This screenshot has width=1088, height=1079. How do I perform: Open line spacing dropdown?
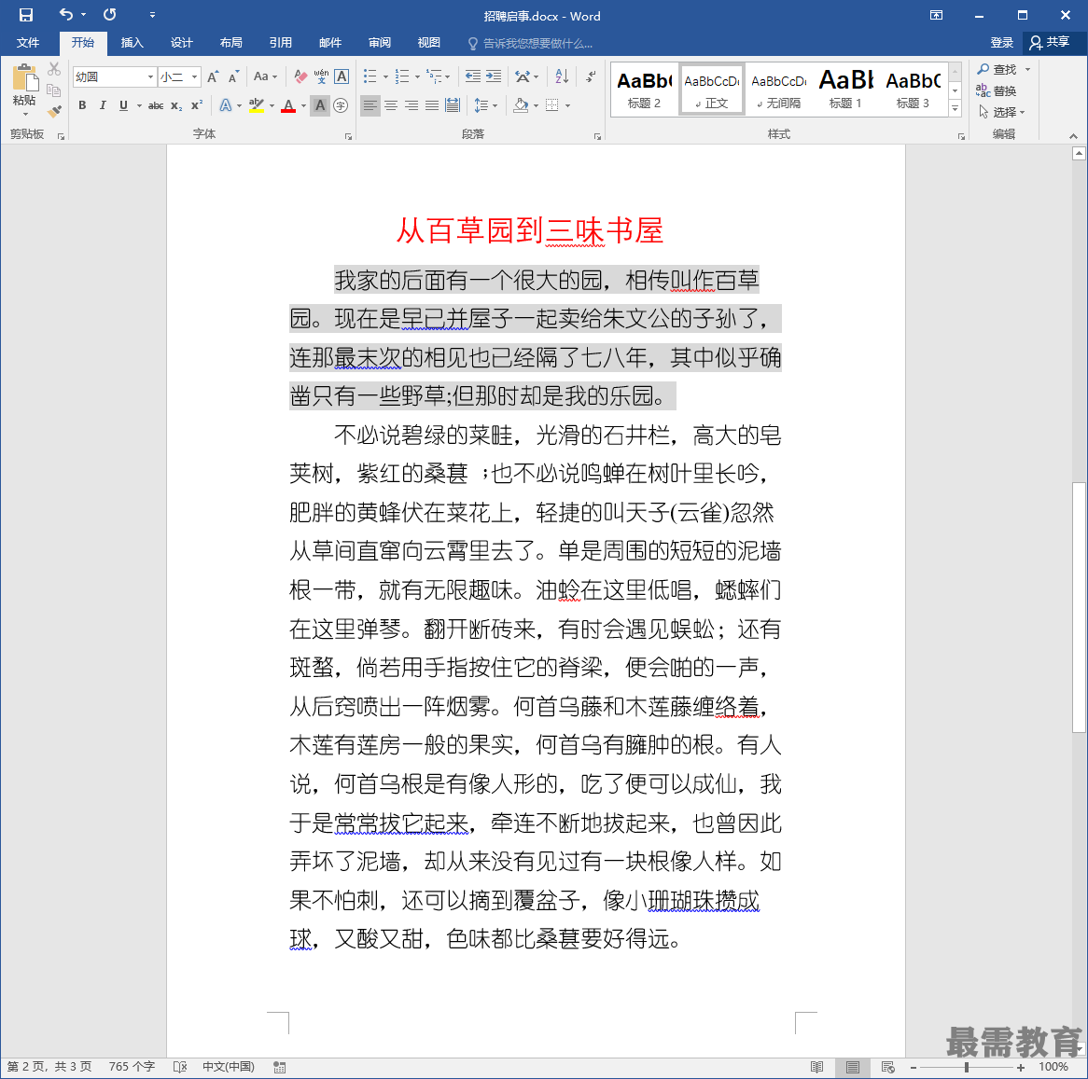pyautogui.click(x=486, y=105)
